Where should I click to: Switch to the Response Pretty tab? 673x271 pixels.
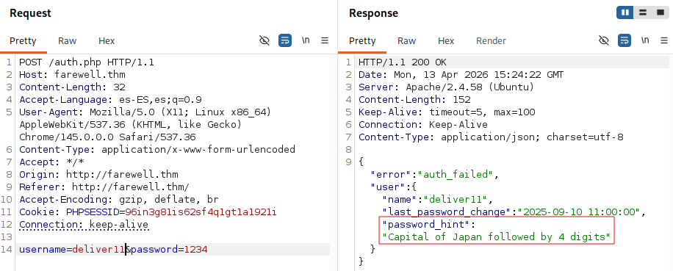click(x=362, y=40)
